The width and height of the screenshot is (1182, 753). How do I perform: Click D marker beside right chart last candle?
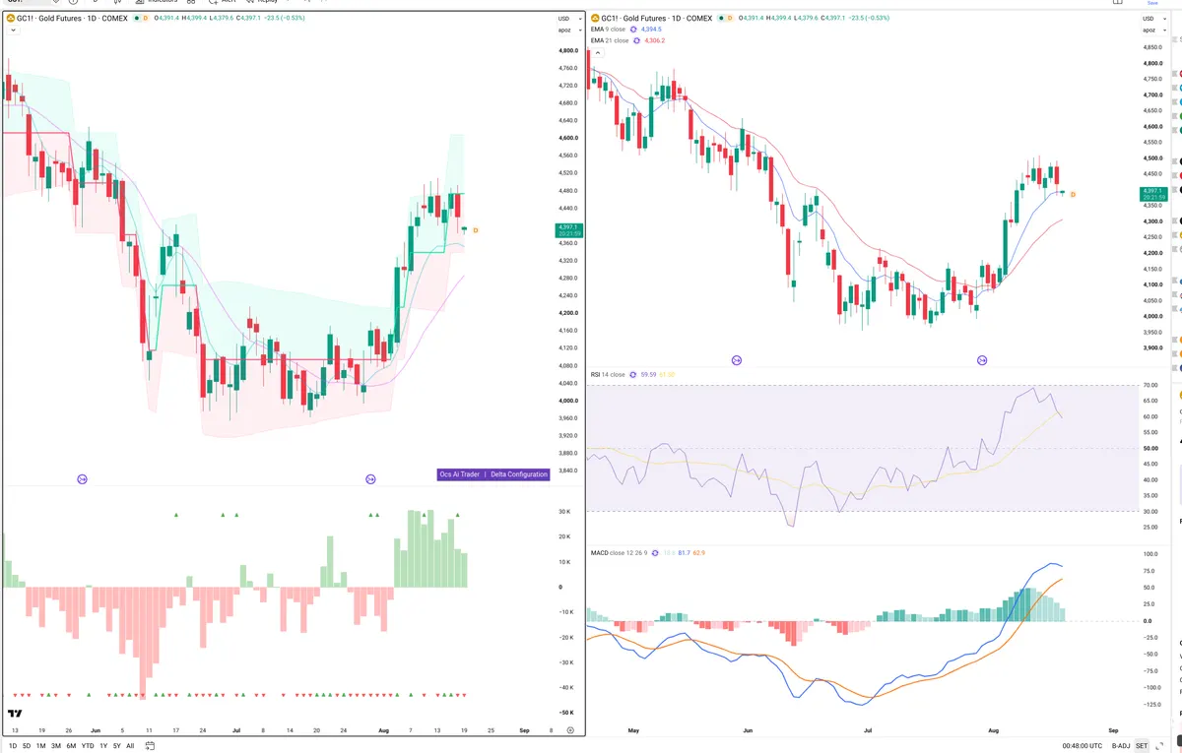pyautogui.click(x=1073, y=195)
